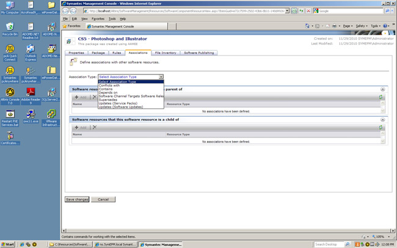This screenshot has height=248, width=397.
Task: Open the Safety menu dropdown
Action: (362, 26)
